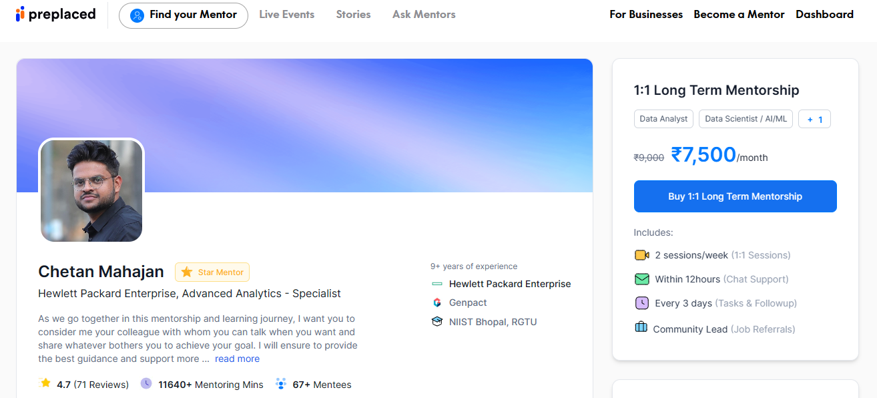Click the star icon in Star Mentor badge

(187, 272)
